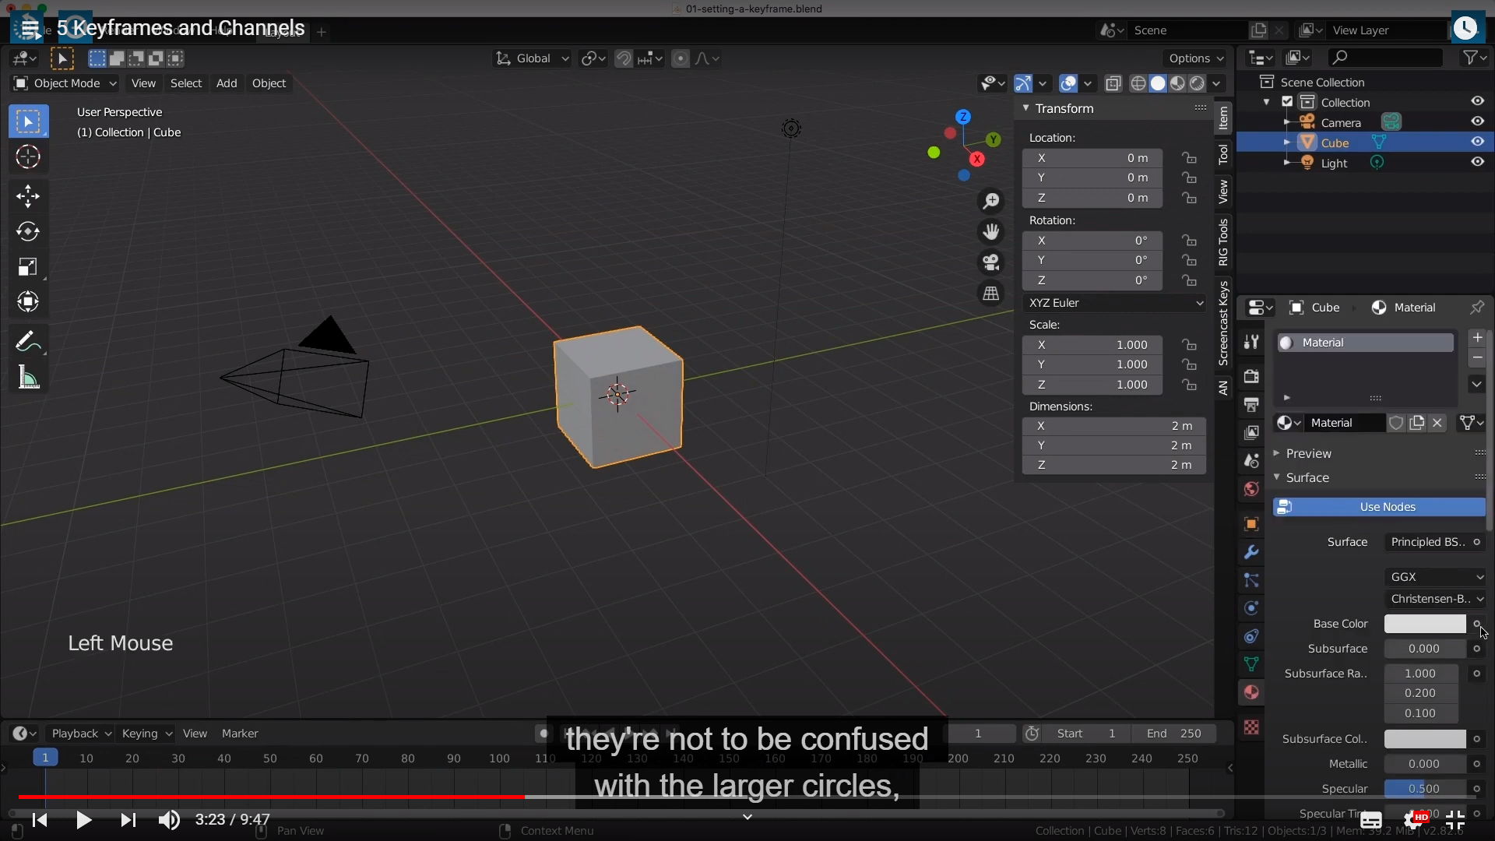Click the Base Color swatch

point(1424,624)
